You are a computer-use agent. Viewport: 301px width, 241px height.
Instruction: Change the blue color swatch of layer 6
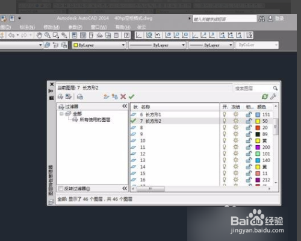click(x=258, y=114)
